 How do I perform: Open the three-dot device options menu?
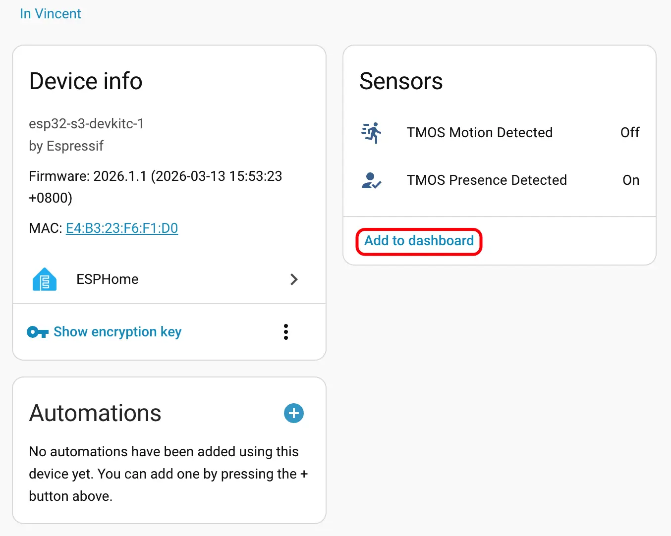click(x=286, y=332)
